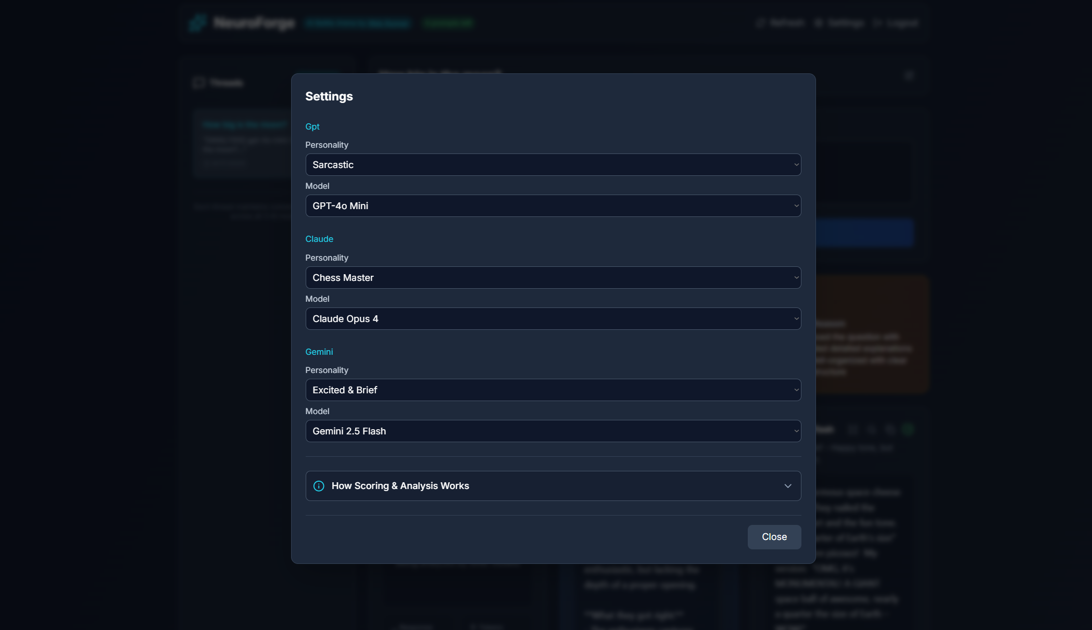Open the Gpt Personality dropdown showing Sarcastic
Viewport: 1092px width, 630px height.
(x=553, y=165)
